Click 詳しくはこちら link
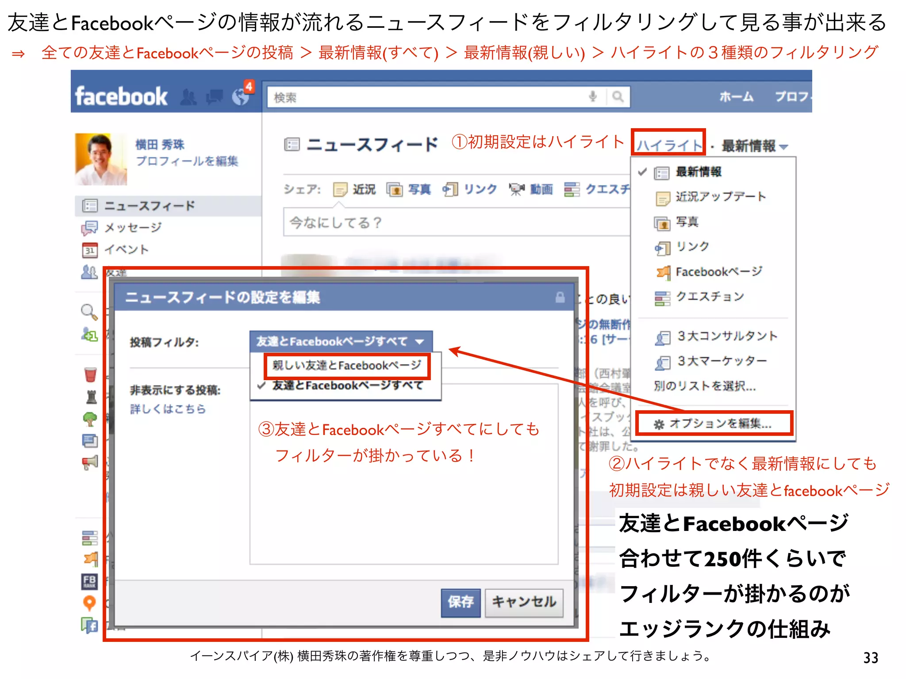The width and height of the screenshot is (906, 679). [168, 409]
